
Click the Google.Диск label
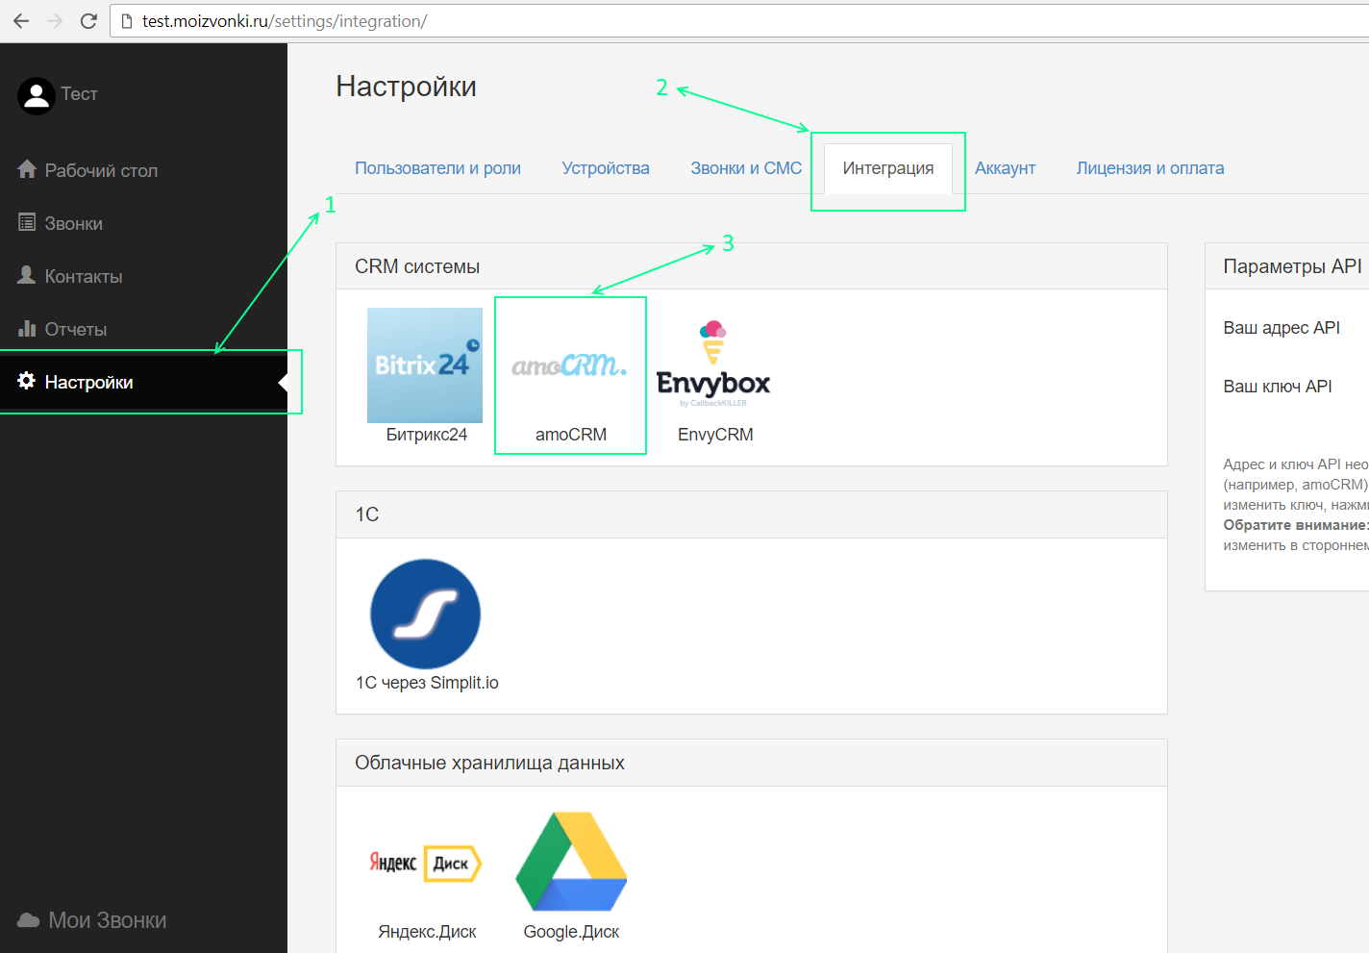(571, 932)
